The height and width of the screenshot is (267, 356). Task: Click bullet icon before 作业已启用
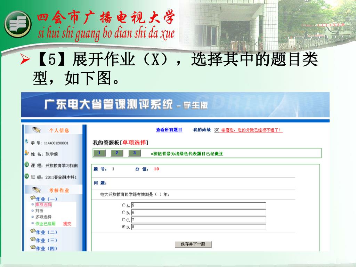(x=32, y=224)
